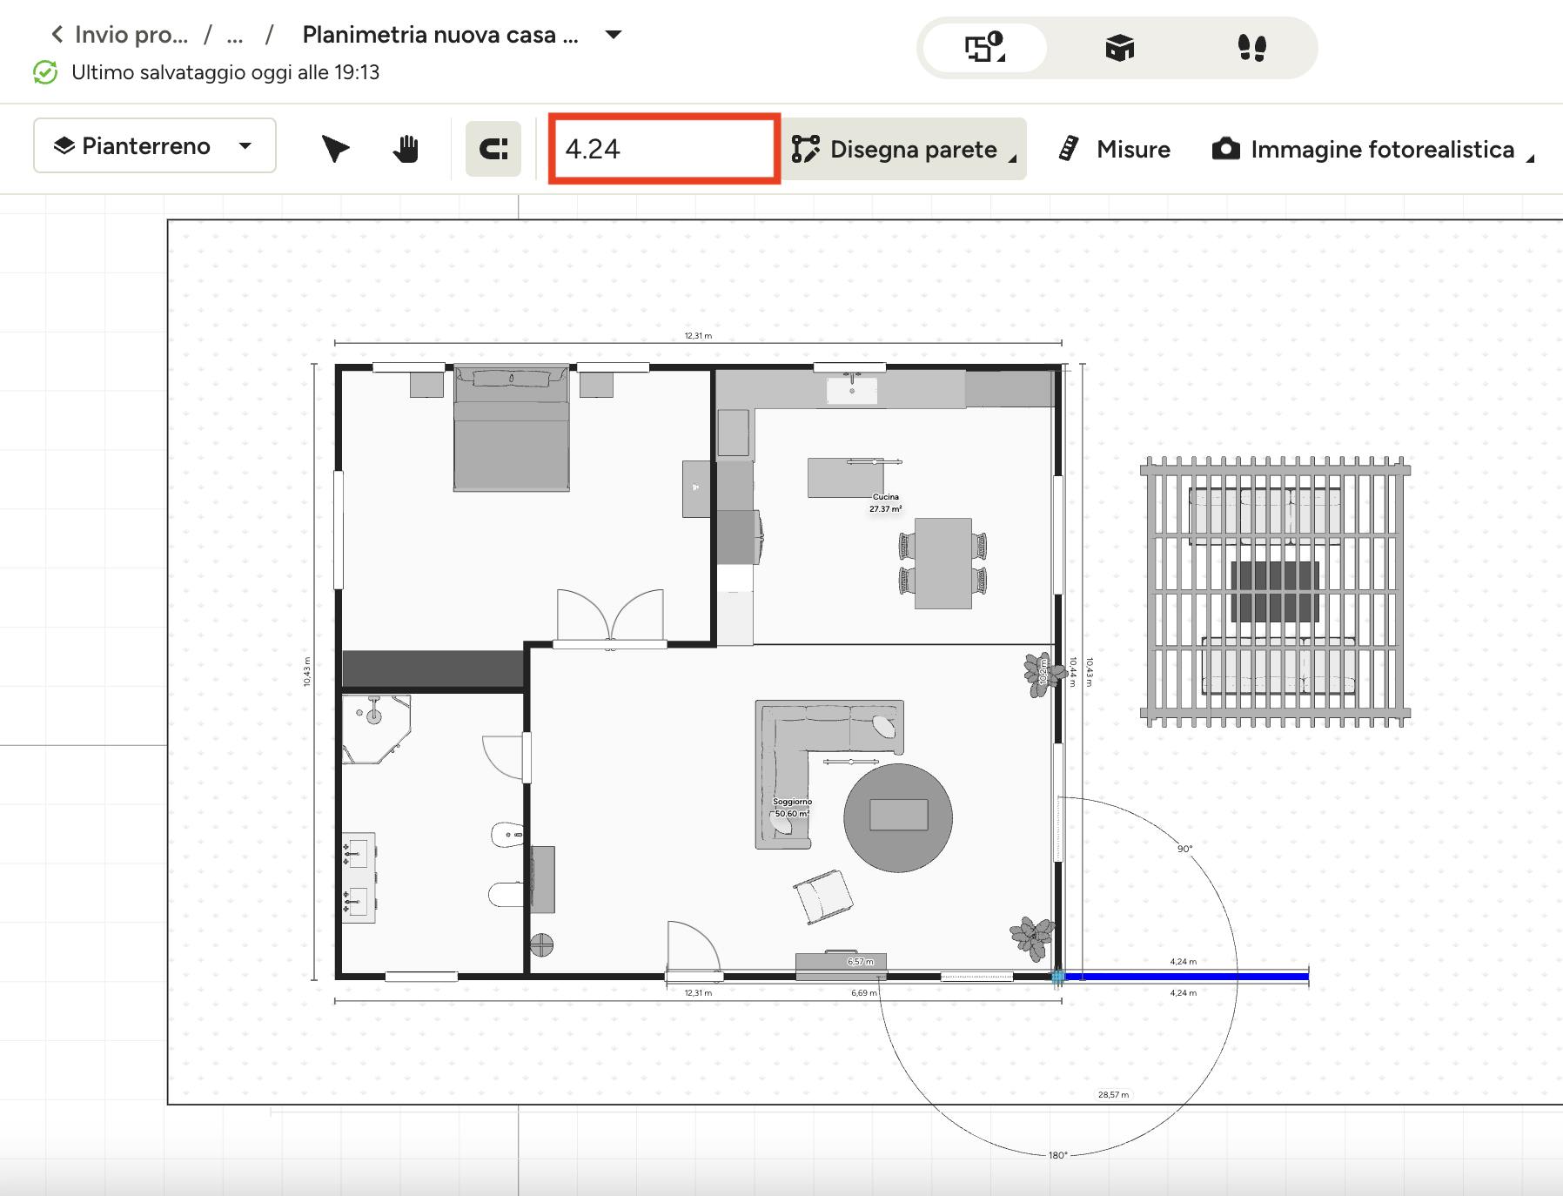Select the Disegna parete tool
The image size is (1563, 1196).
click(x=905, y=149)
